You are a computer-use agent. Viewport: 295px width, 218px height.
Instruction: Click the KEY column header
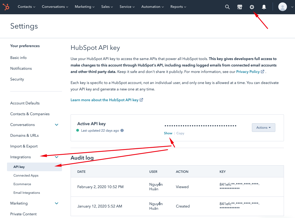click(222, 172)
